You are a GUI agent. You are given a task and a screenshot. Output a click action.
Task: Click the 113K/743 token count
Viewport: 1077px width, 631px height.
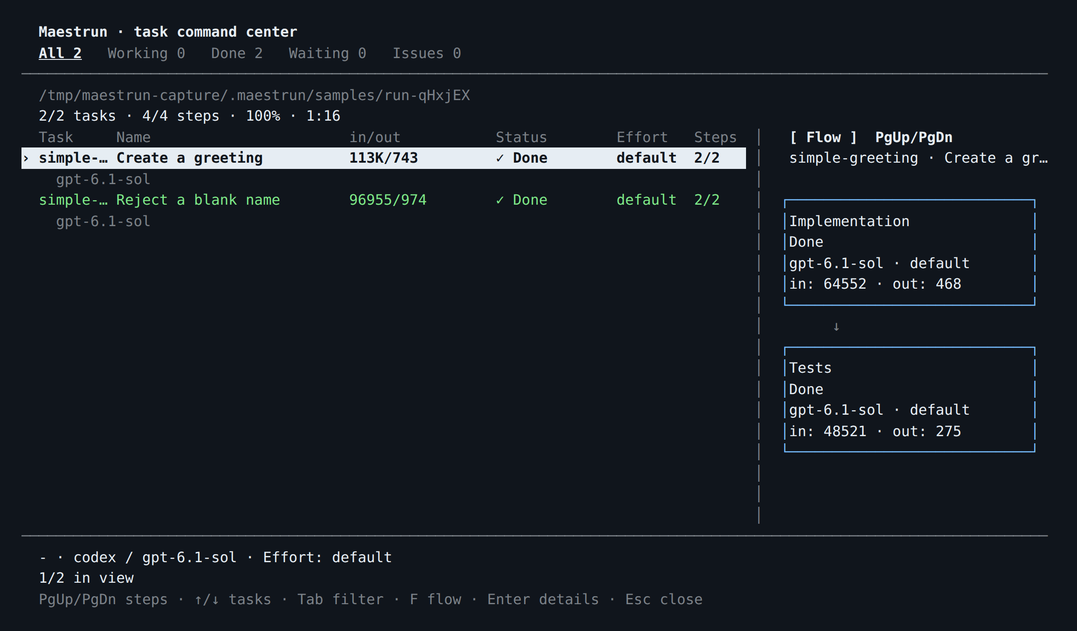point(383,158)
